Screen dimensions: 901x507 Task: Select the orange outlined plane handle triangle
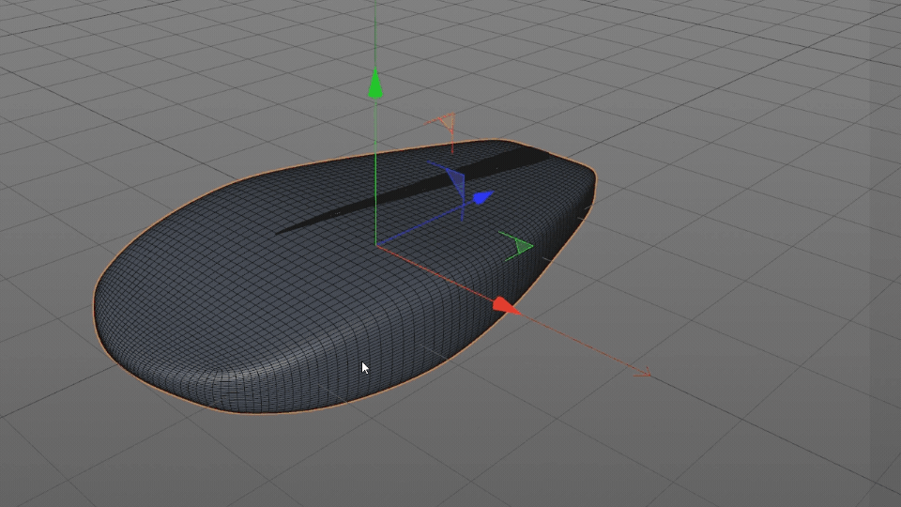[447, 122]
